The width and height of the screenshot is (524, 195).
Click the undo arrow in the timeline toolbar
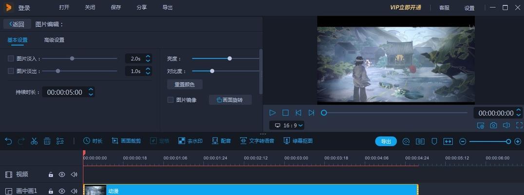click(x=8, y=141)
